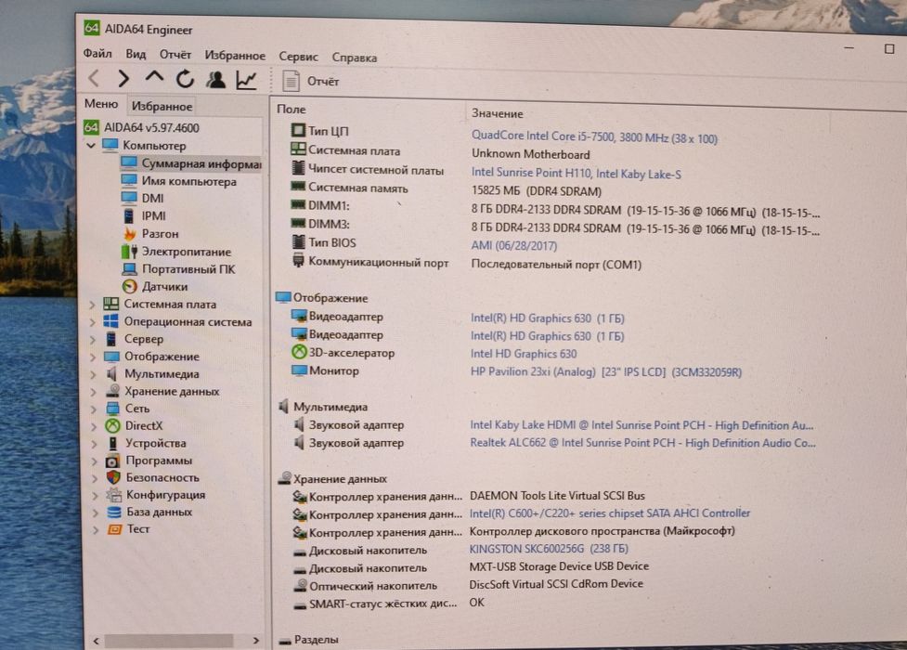Expand the Отображение tree node
The image size is (907, 650).
pos(93,357)
